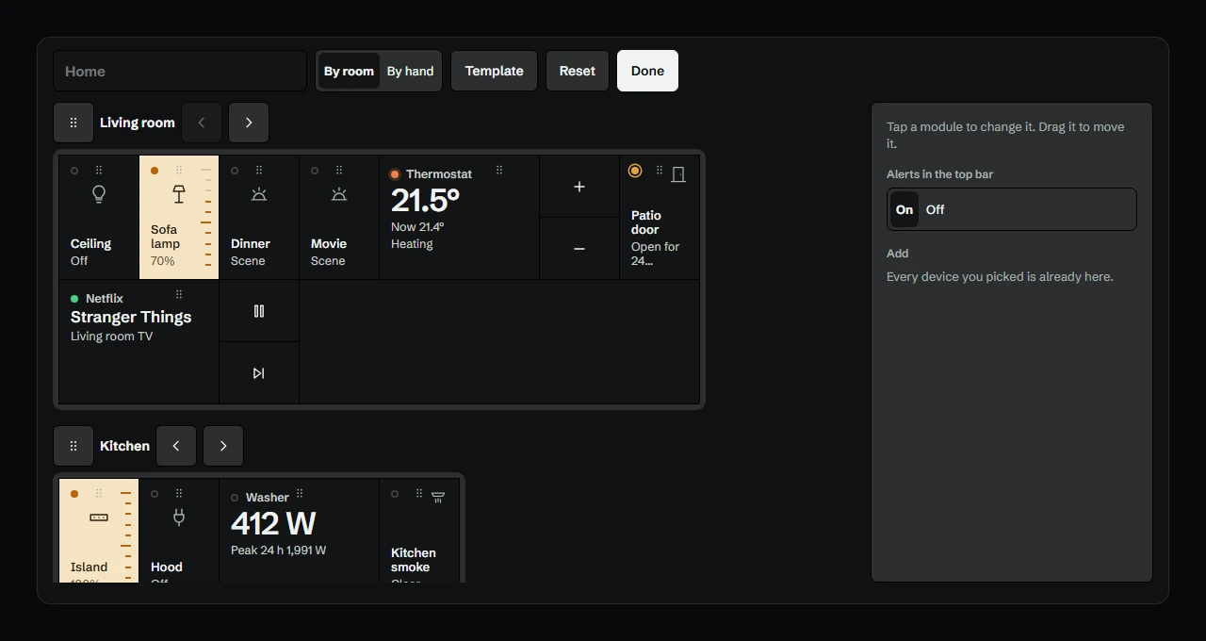Click the Ceiling tile drag grip
This screenshot has width=1206, height=641.
point(99,171)
